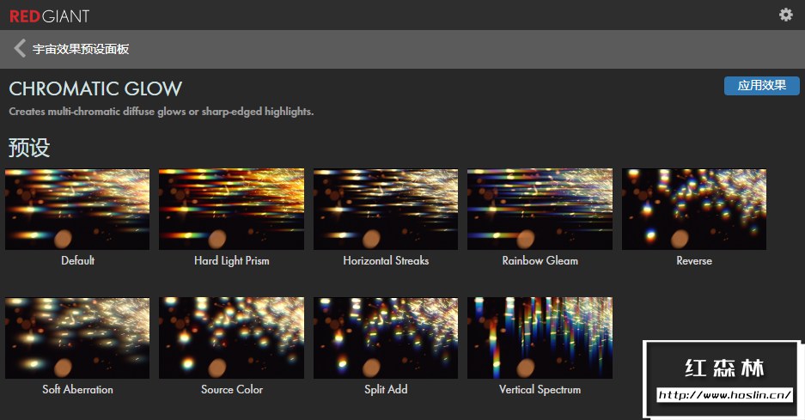Click the Soft Aberration label

point(77,389)
